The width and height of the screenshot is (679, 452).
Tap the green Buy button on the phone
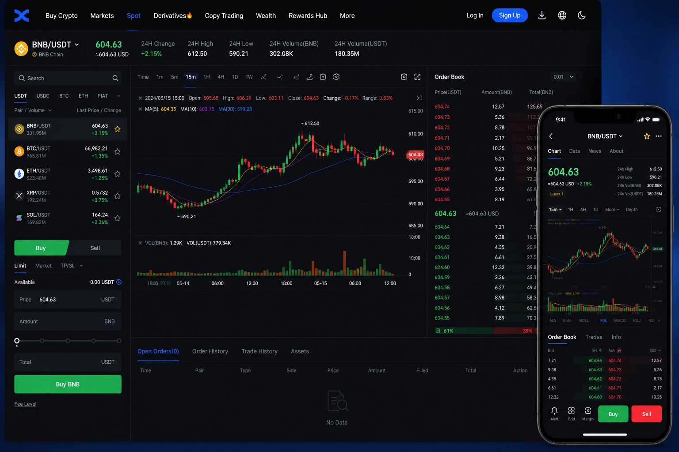tap(613, 414)
